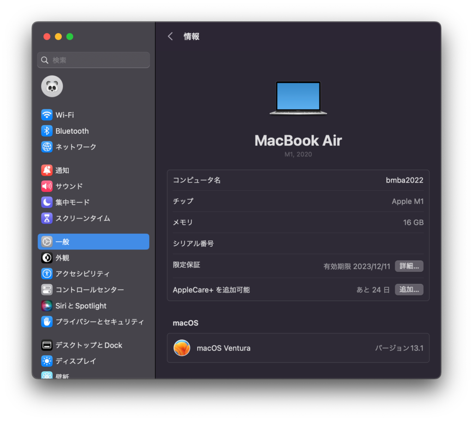This screenshot has width=473, height=421.
Task: Click the MacBook Air laptop image
Action: 298,98
